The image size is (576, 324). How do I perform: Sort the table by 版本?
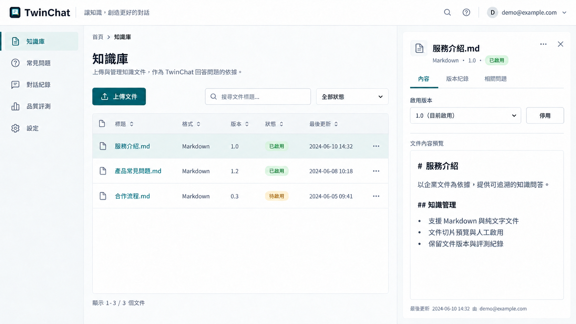click(x=240, y=124)
